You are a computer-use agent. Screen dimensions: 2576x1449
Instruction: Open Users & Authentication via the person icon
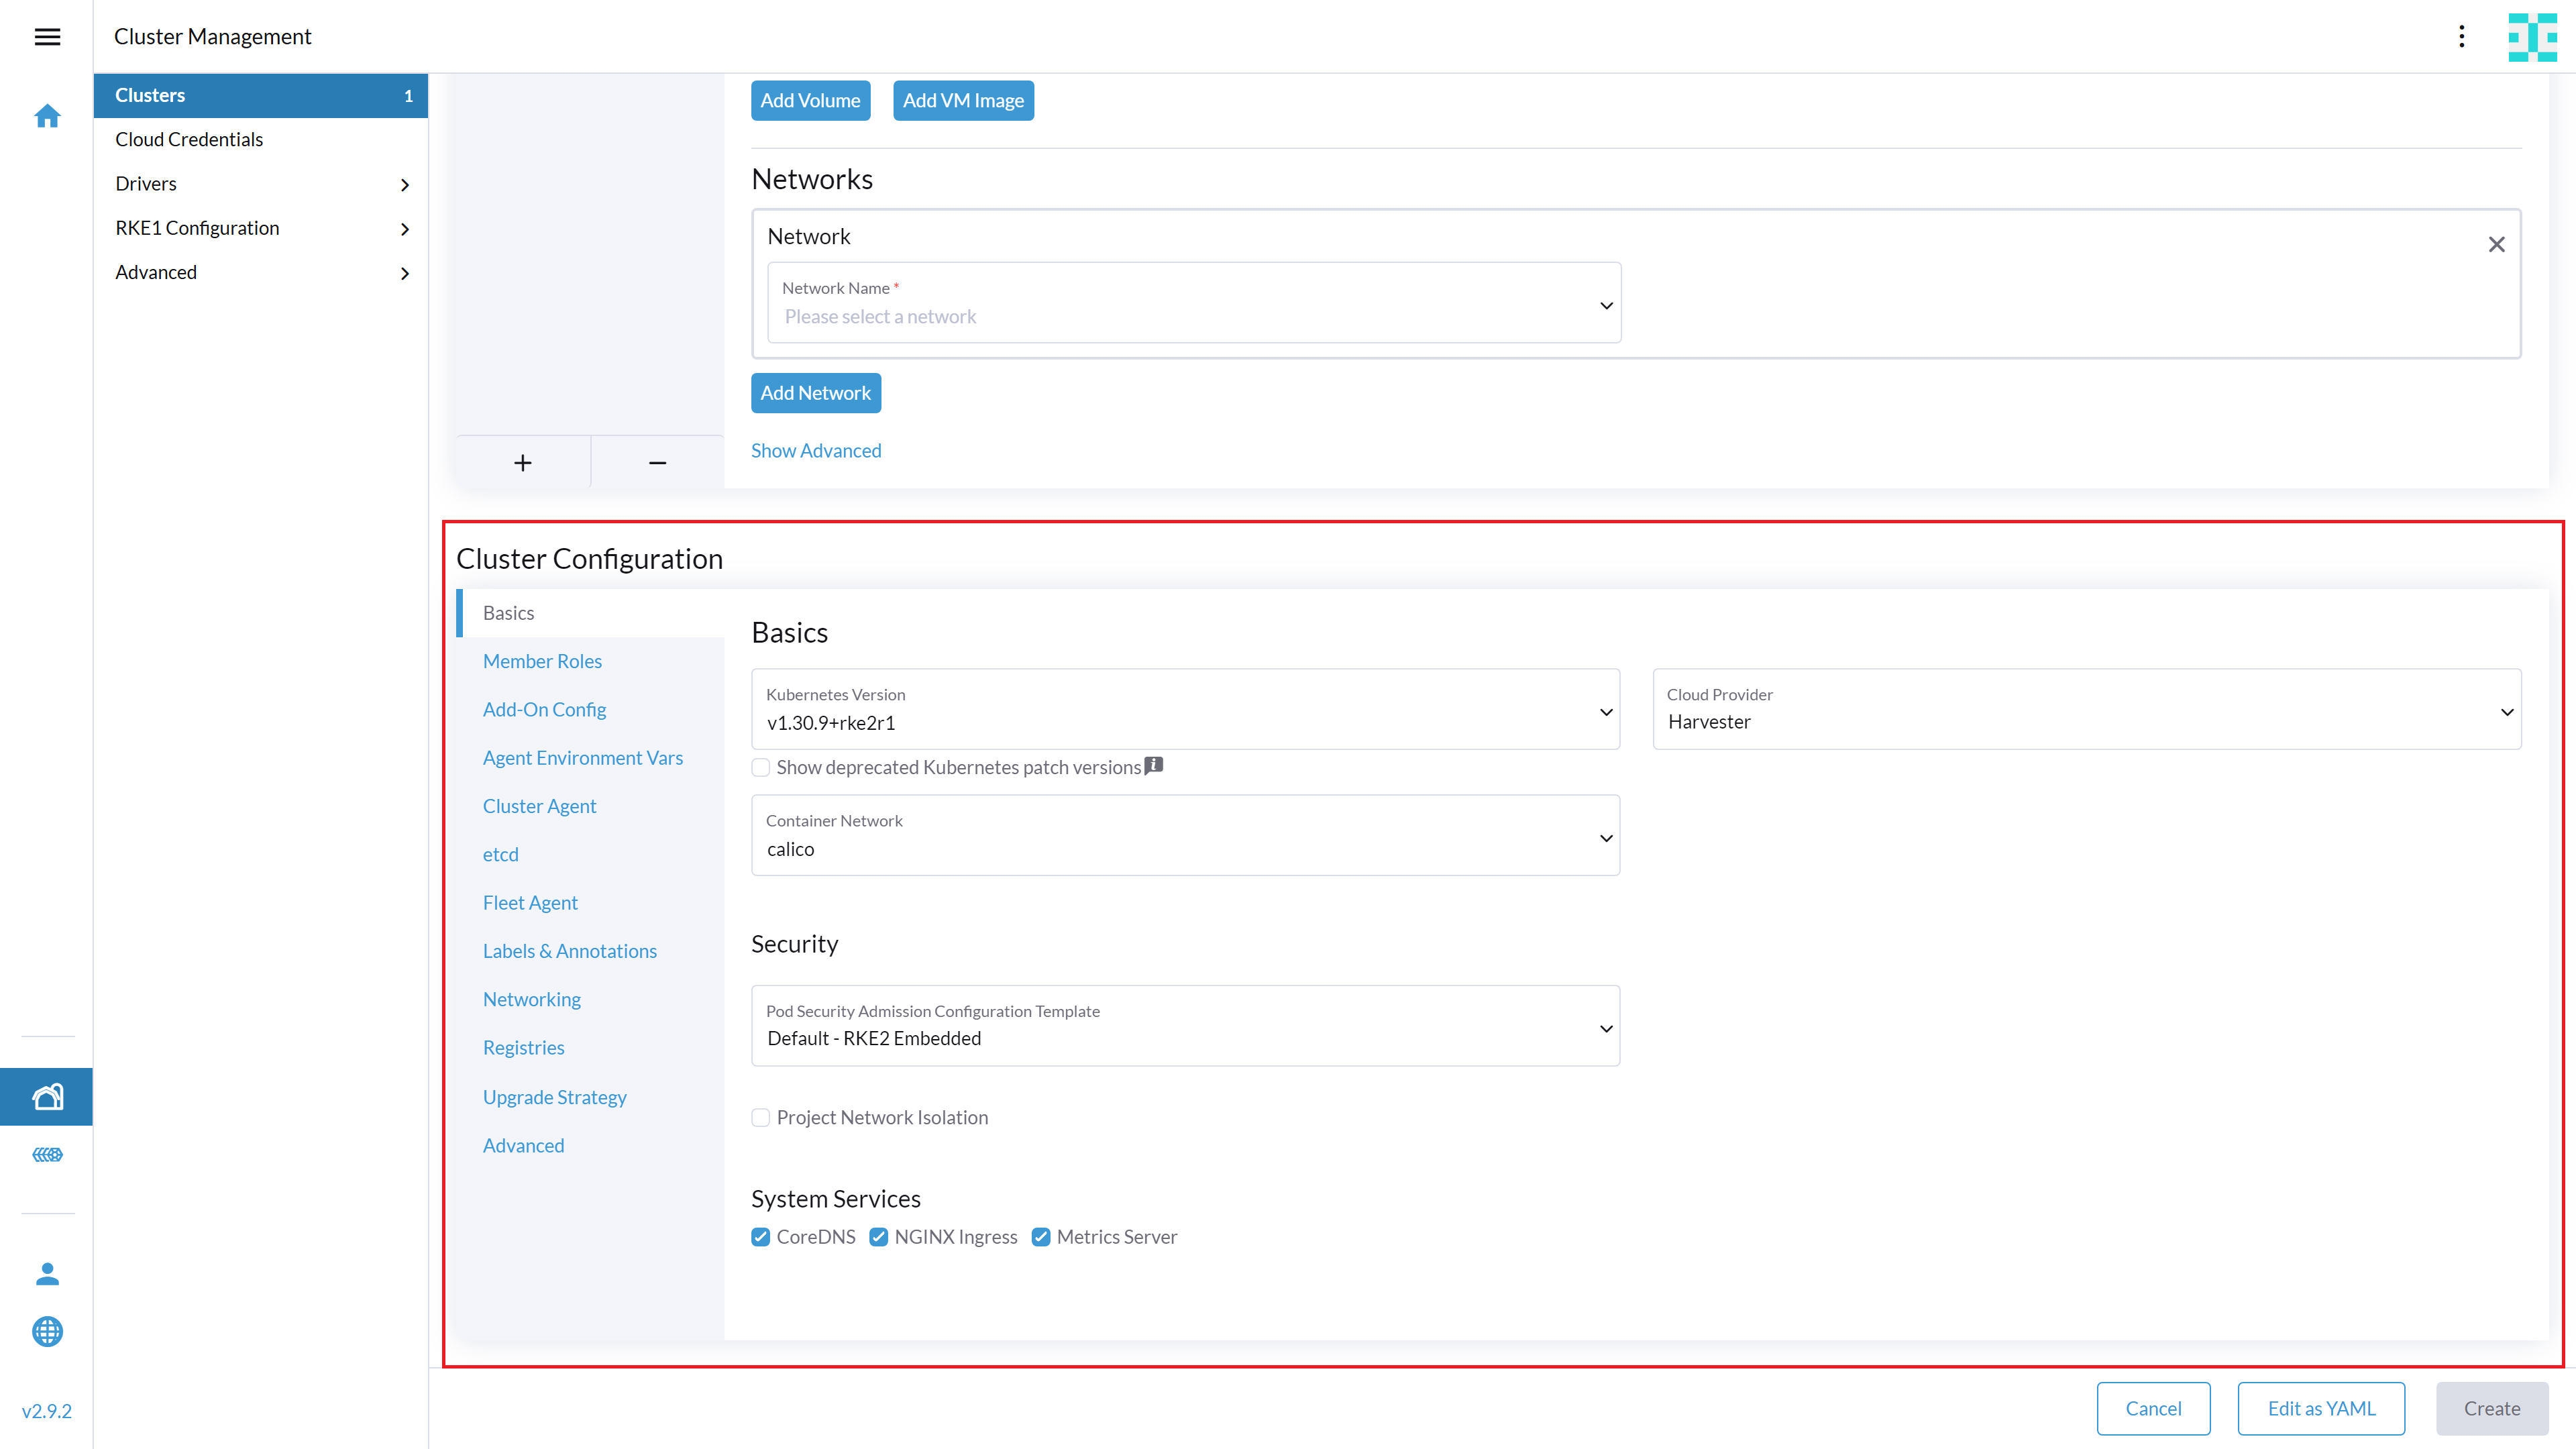tap(47, 1274)
